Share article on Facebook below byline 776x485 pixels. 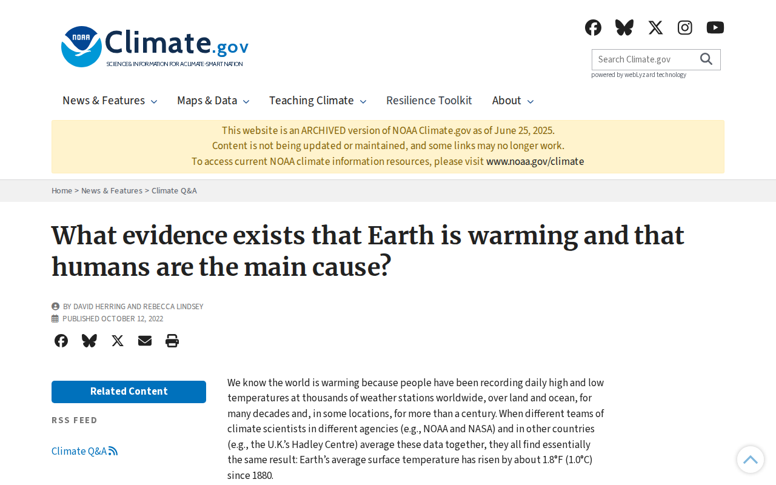click(61, 341)
